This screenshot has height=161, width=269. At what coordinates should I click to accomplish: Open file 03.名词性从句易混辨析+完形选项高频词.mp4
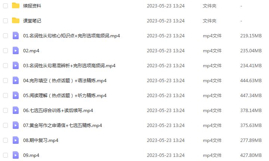69,66
